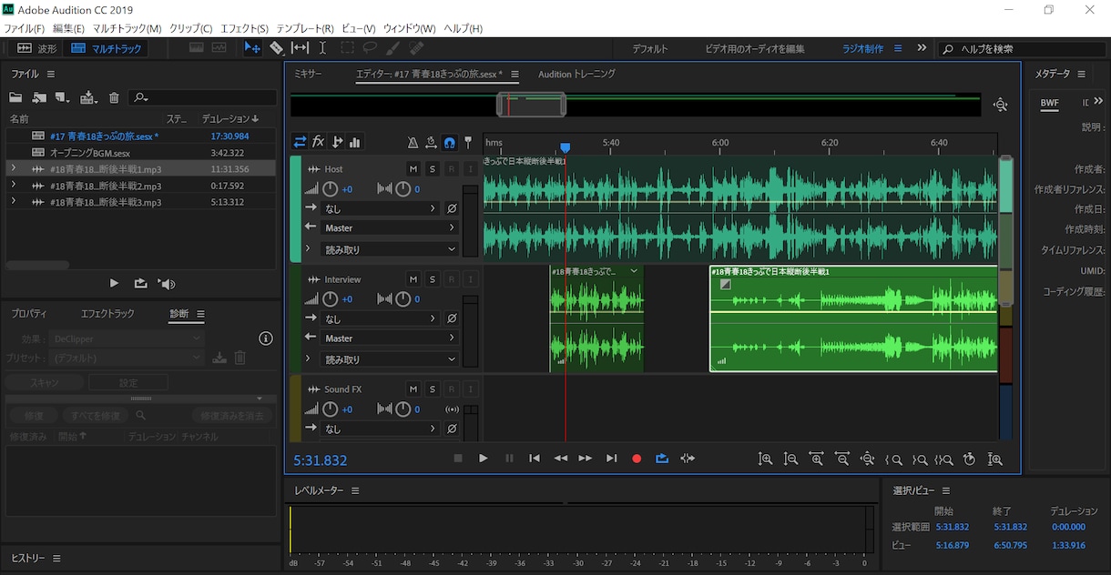Toggle loop playback in transport
Screen dimensions: 1111x575
pyautogui.click(x=662, y=459)
